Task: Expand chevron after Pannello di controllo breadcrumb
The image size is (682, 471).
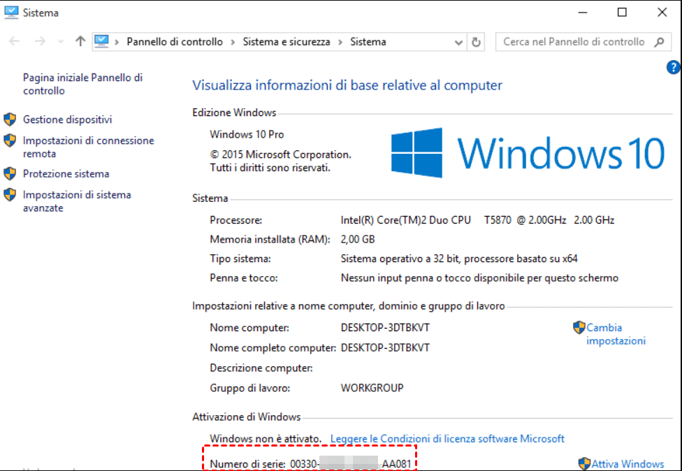Action: tap(233, 42)
